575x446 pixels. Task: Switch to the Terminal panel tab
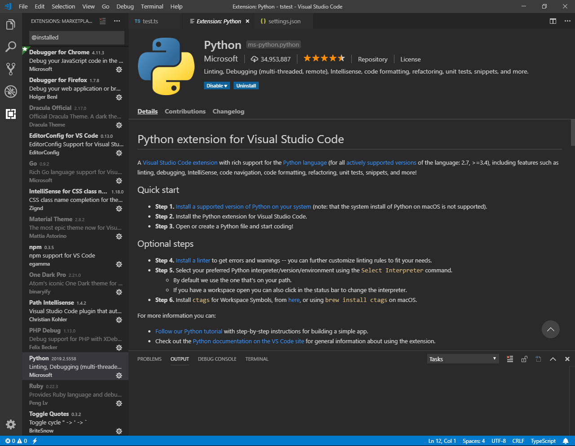click(x=257, y=359)
